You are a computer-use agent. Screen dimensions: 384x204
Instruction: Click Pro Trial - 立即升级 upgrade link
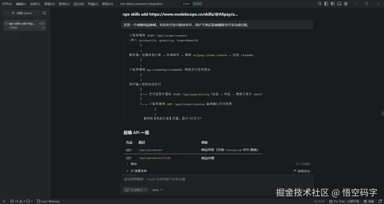(x=344, y=201)
